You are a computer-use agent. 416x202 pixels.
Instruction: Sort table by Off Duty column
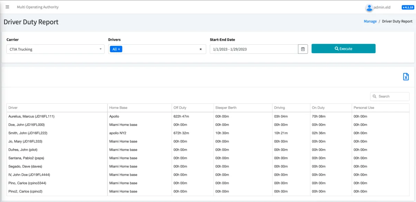click(x=180, y=108)
